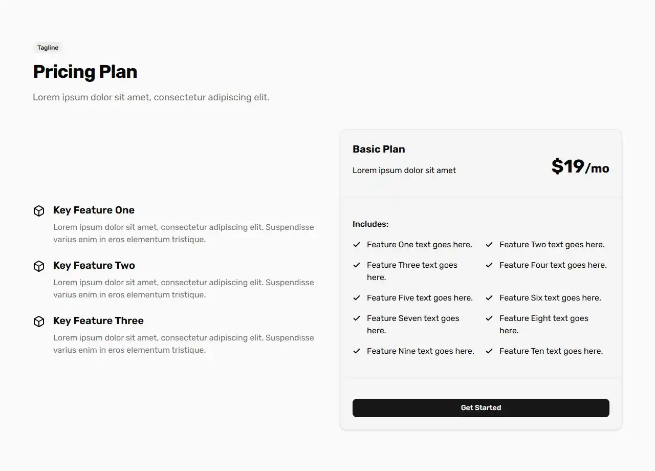Click the checkmark next to Feature Ten

click(x=489, y=351)
